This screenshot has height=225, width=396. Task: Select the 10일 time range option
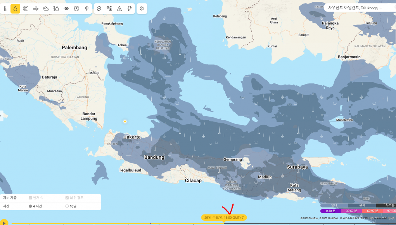(x=67, y=206)
